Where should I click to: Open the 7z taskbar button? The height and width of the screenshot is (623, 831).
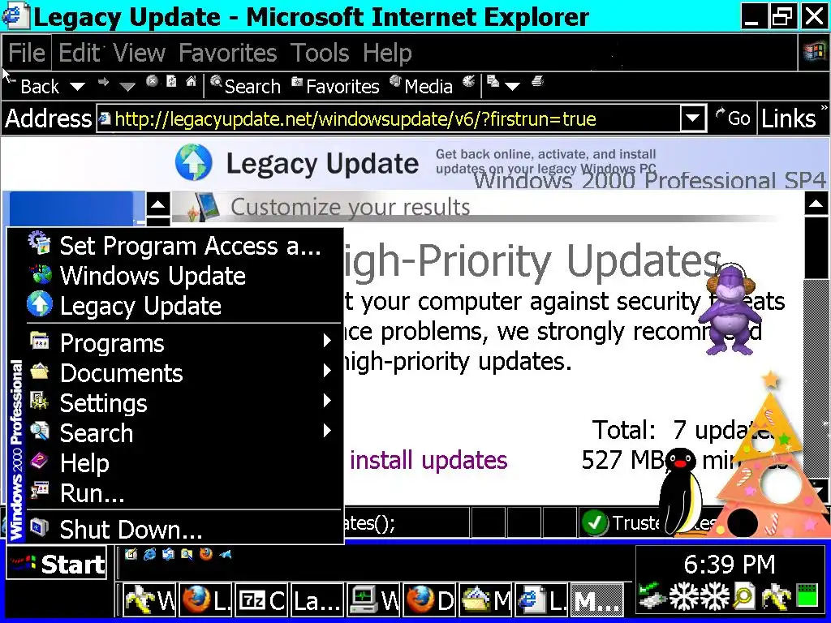[x=261, y=600]
